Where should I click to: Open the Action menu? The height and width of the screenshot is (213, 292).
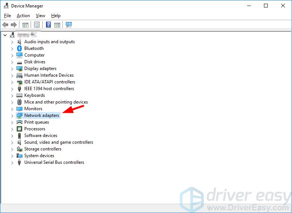pos(23,16)
